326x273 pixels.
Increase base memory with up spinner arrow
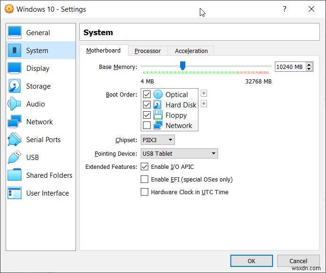coord(309,65)
